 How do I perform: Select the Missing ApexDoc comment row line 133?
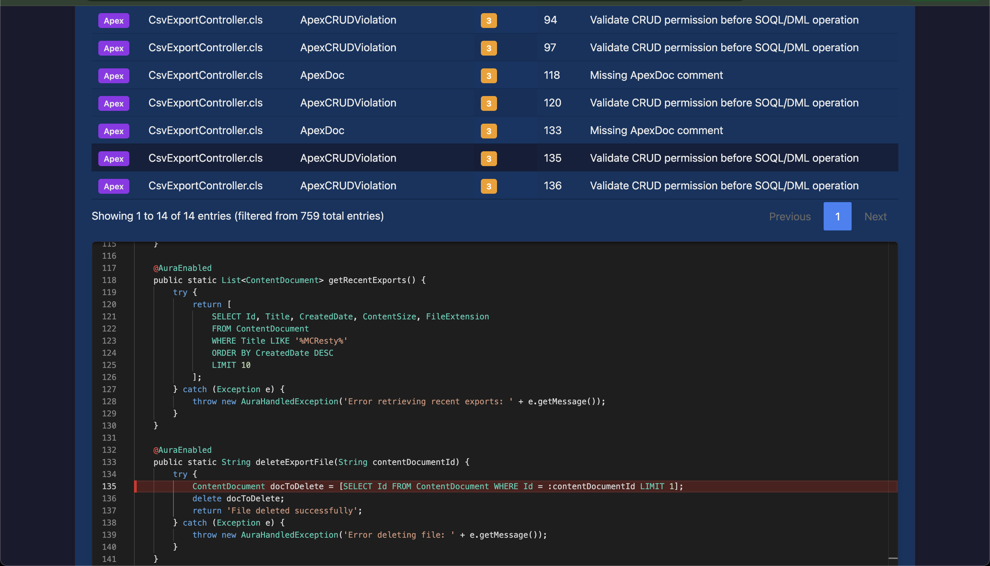click(656, 131)
